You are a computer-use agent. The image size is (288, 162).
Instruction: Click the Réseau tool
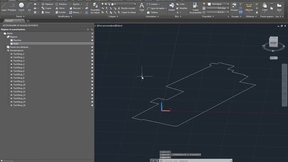point(74,12)
